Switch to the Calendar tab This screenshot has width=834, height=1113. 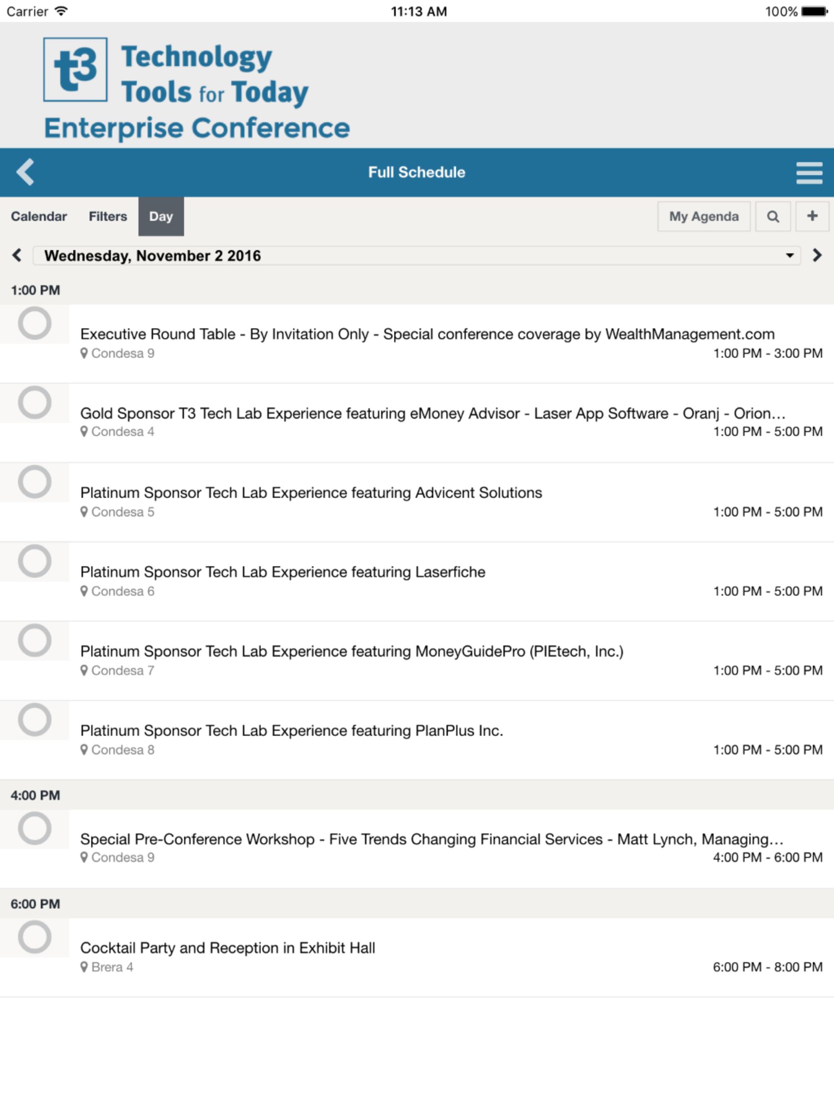[39, 216]
